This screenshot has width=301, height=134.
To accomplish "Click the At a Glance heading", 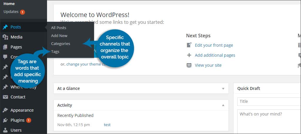I will (68, 88).
